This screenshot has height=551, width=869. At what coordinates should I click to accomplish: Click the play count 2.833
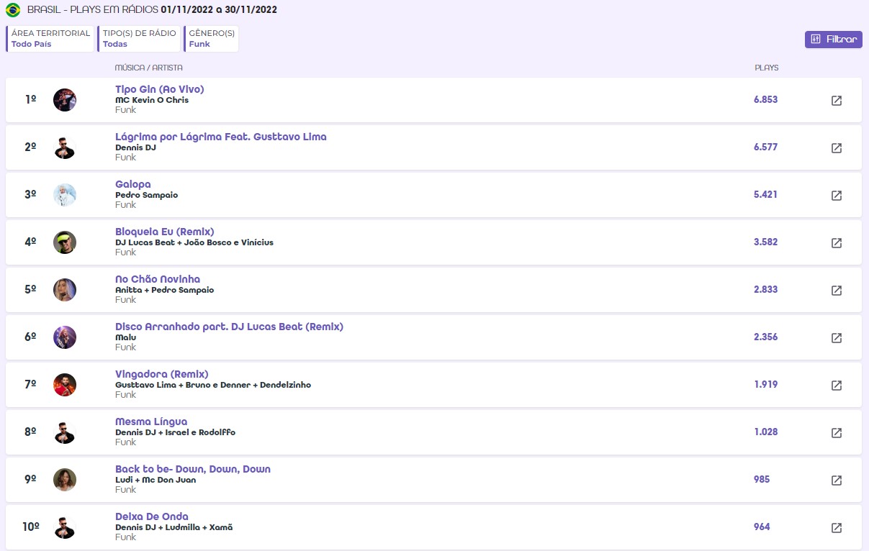[765, 290]
